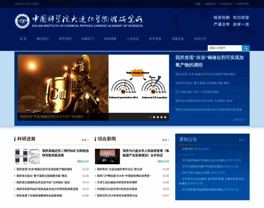The height and width of the screenshot is (208, 264).
Task: Open notice 关于我所新版中文网站试运行的通知
Action: (212, 161)
